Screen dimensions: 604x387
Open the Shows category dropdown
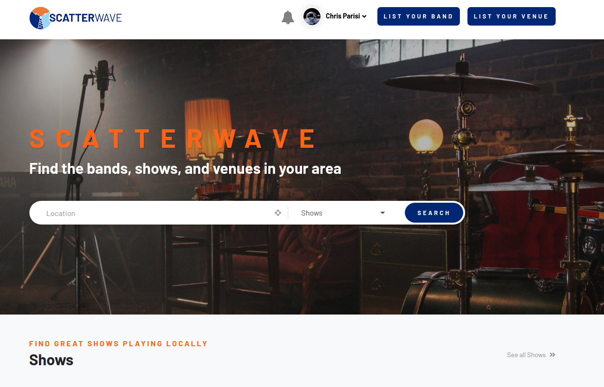(343, 213)
